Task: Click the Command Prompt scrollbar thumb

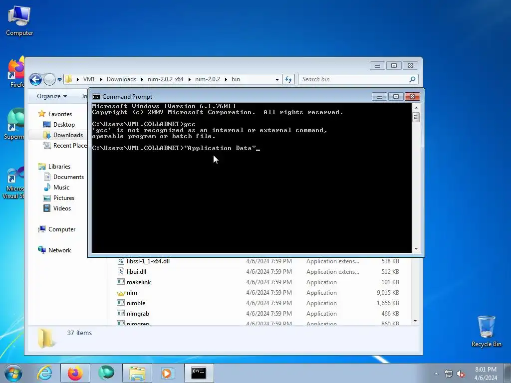Action: 416,117
